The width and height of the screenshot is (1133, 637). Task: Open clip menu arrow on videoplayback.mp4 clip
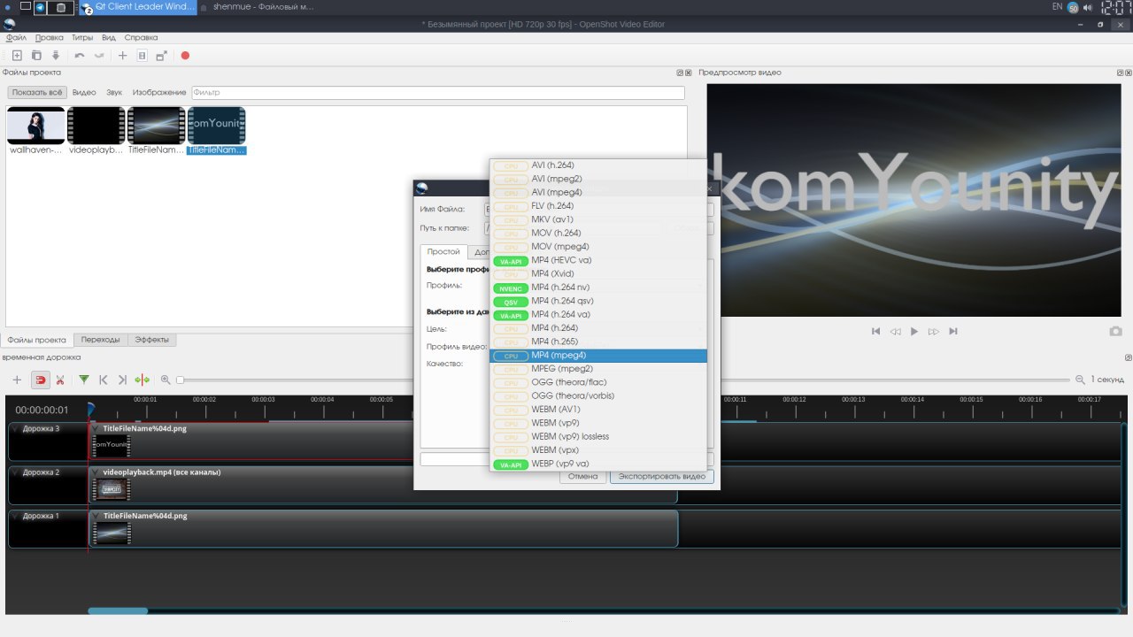point(96,472)
